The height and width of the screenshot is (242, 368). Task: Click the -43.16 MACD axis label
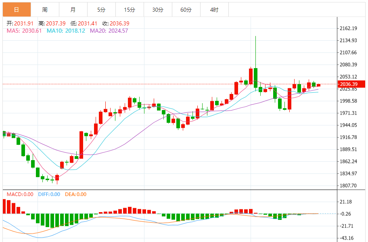tap(346, 238)
